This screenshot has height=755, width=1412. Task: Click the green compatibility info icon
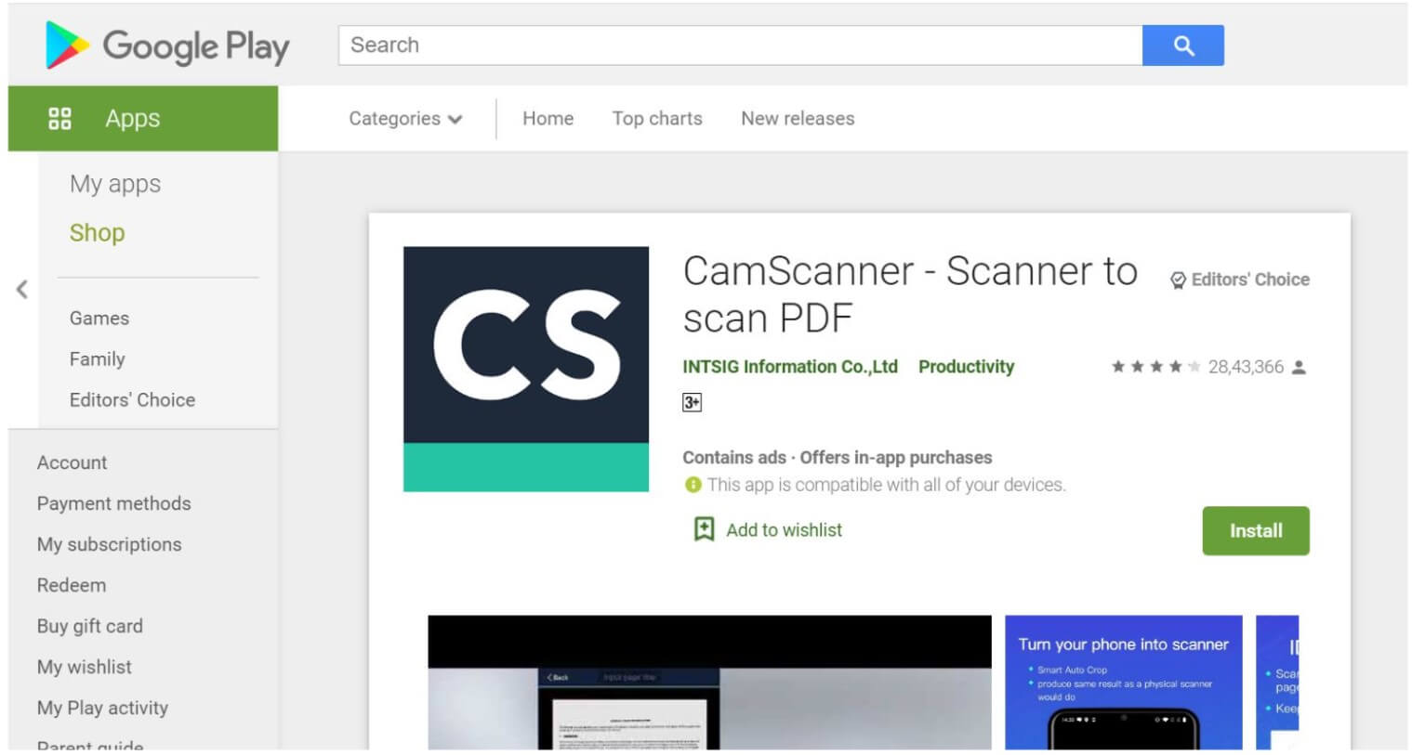tap(692, 485)
